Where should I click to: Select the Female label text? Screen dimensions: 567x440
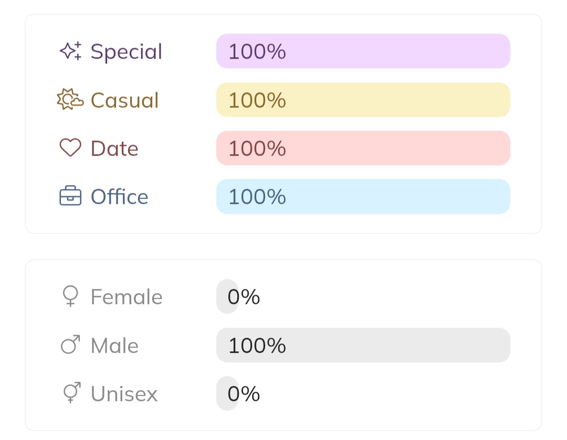pos(127,297)
